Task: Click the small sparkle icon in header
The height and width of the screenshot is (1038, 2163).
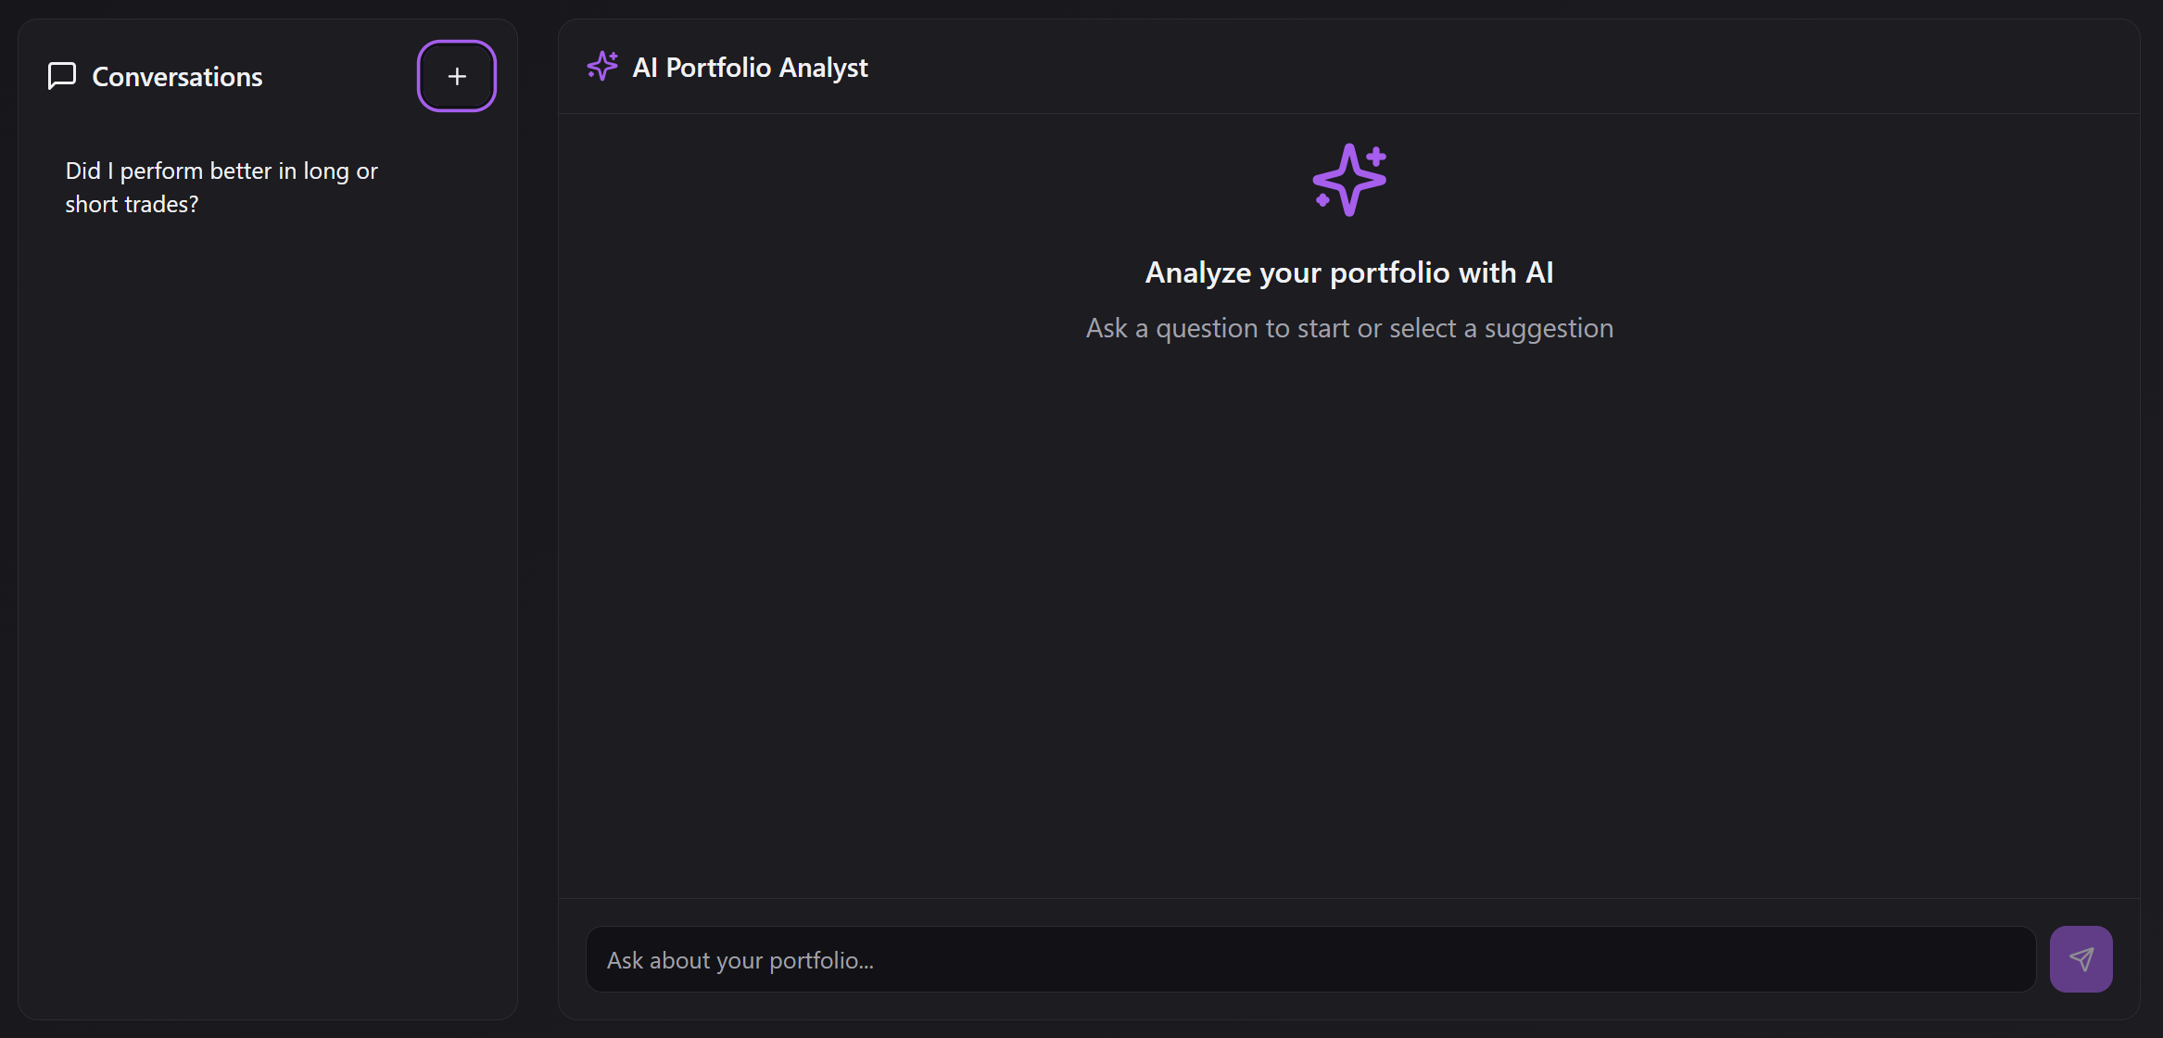Action: [602, 67]
